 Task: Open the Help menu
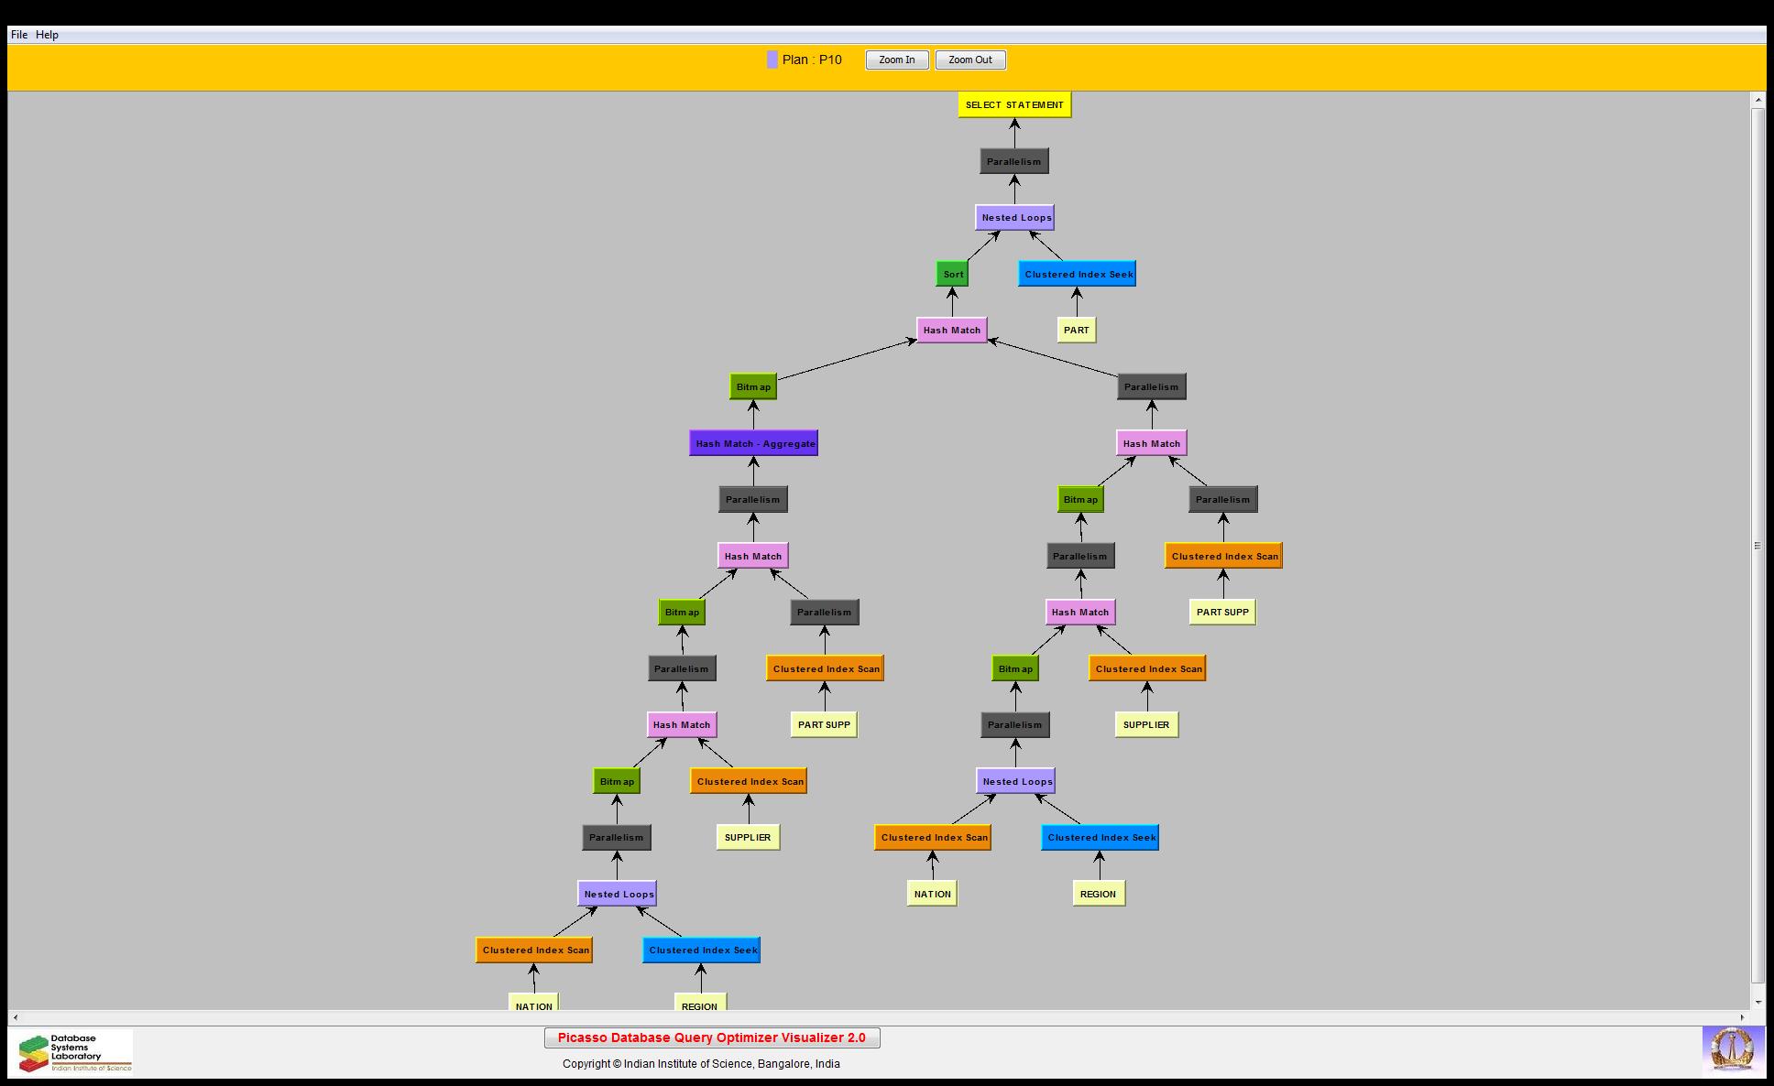47,35
